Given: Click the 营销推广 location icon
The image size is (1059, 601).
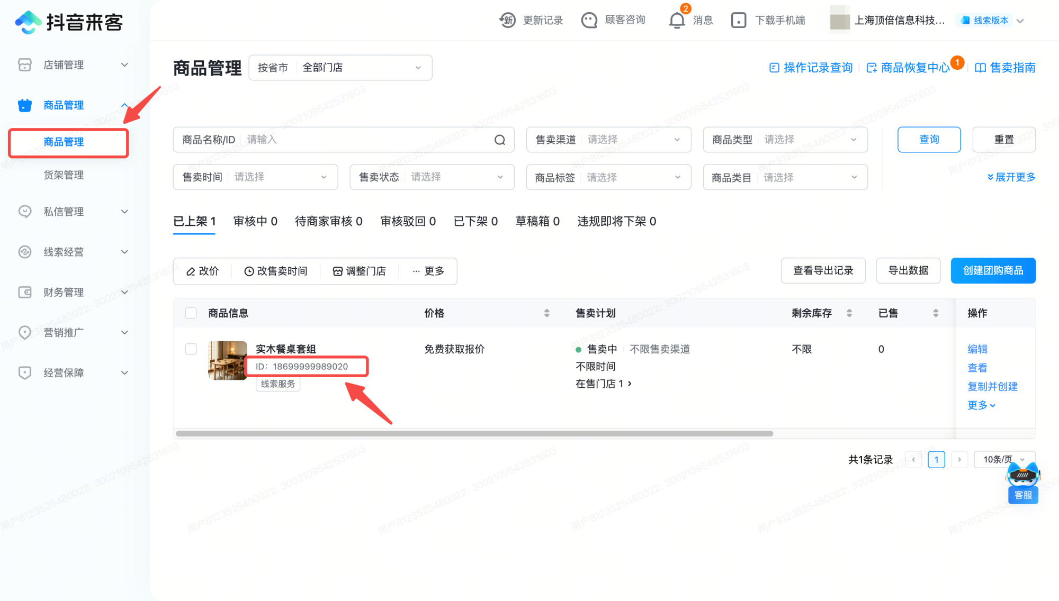Looking at the screenshot, I should click(24, 332).
